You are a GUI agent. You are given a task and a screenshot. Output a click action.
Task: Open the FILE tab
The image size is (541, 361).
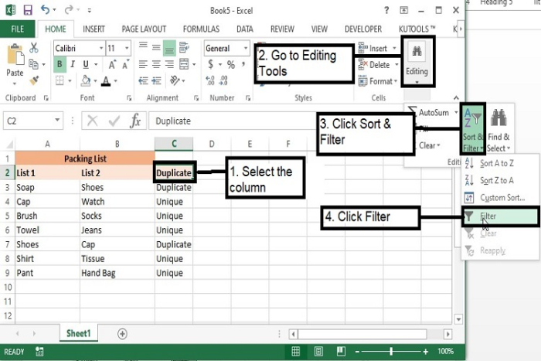point(17,29)
